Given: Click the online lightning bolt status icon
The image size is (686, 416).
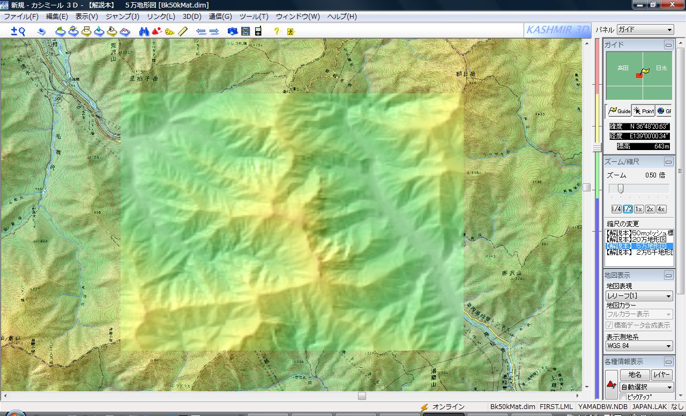Looking at the screenshot, I should click(x=424, y=407).
